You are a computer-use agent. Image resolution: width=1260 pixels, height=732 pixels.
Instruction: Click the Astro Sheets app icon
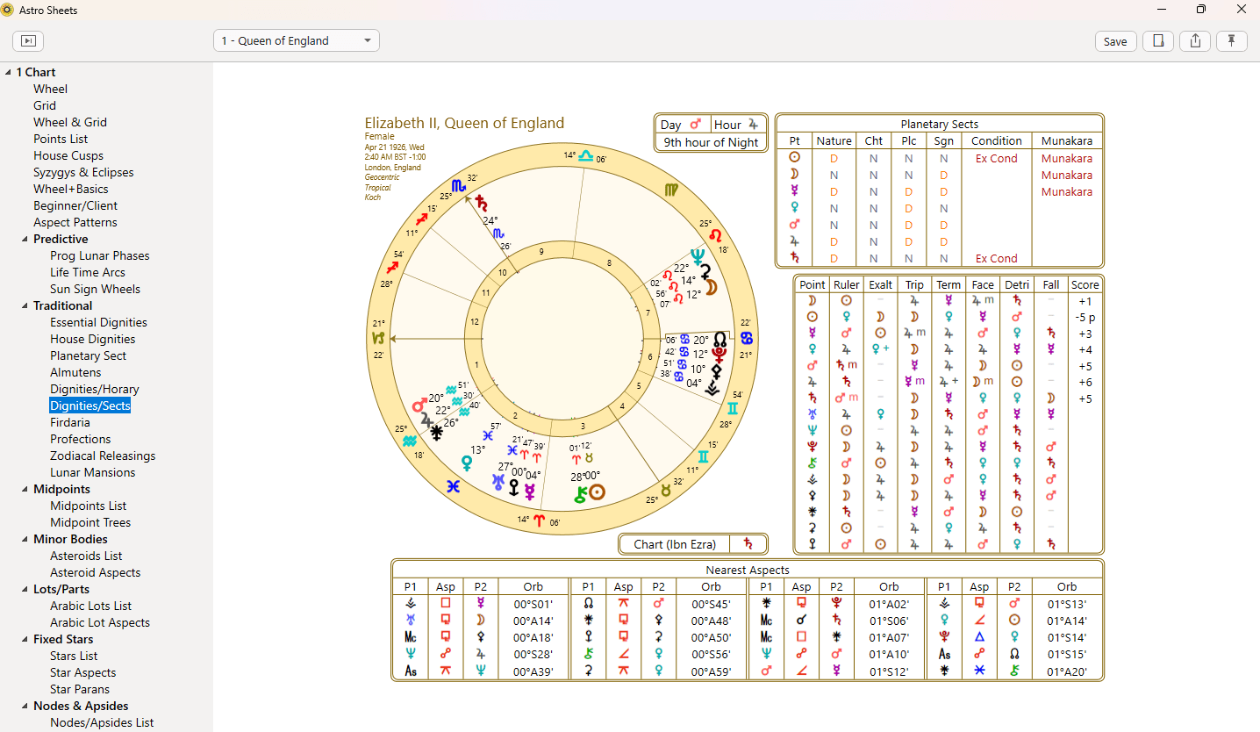pyautogui.click(x=7, y=10)
